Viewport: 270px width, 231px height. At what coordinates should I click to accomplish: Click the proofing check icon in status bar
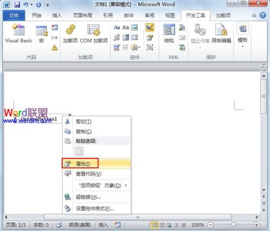tap(59, 225)
